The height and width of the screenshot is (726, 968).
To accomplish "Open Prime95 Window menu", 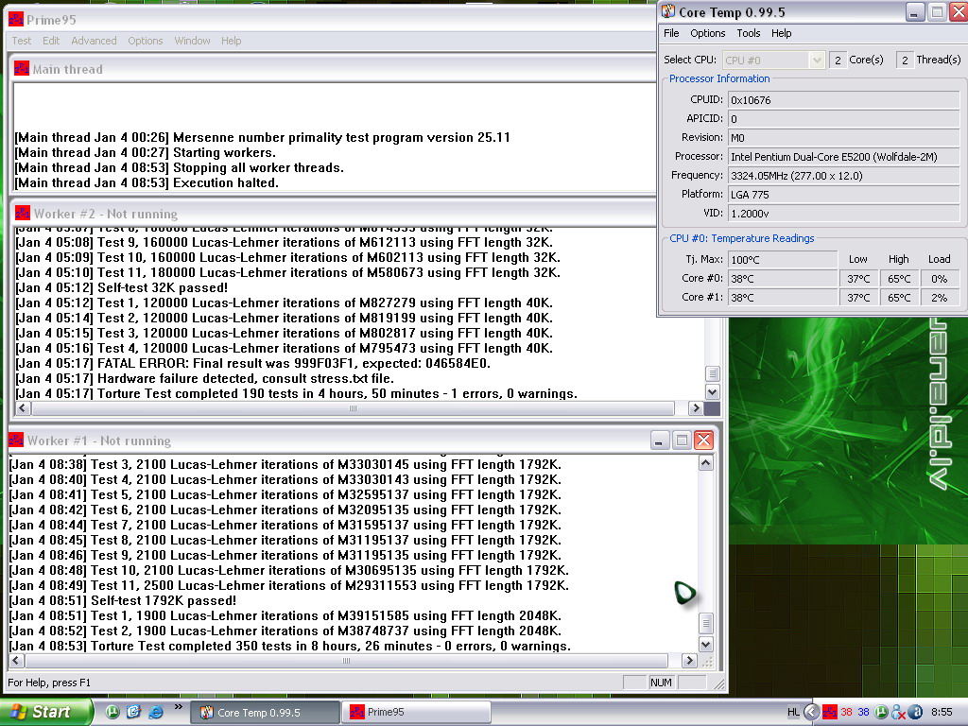I will tap(192, 41).
